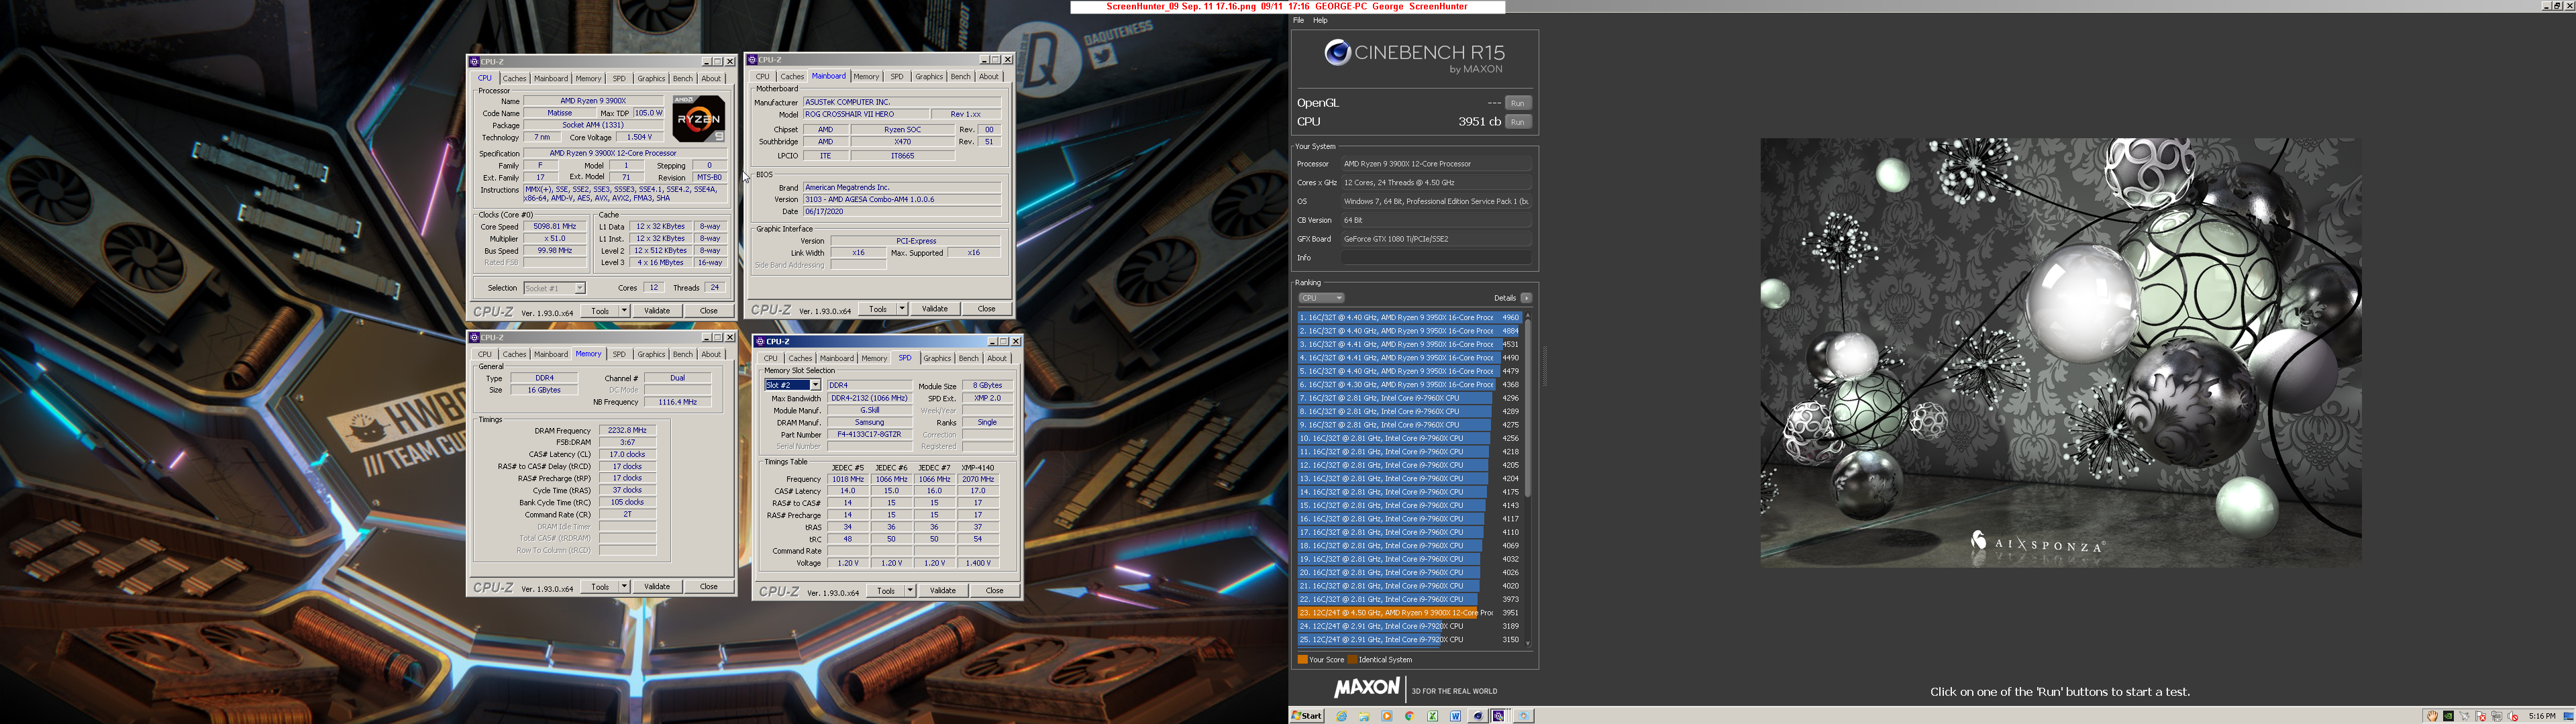Click Close button in SPD window

[x=995, y=591]
